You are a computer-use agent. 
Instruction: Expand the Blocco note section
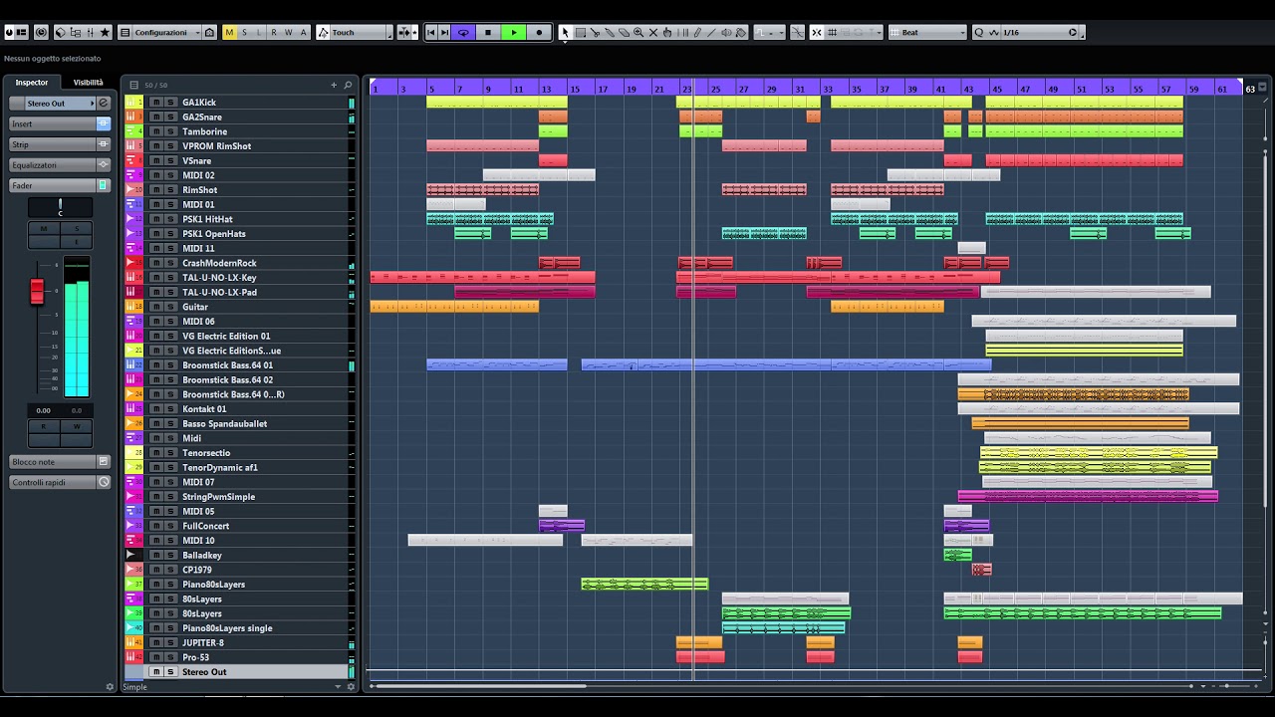point(60,462)
